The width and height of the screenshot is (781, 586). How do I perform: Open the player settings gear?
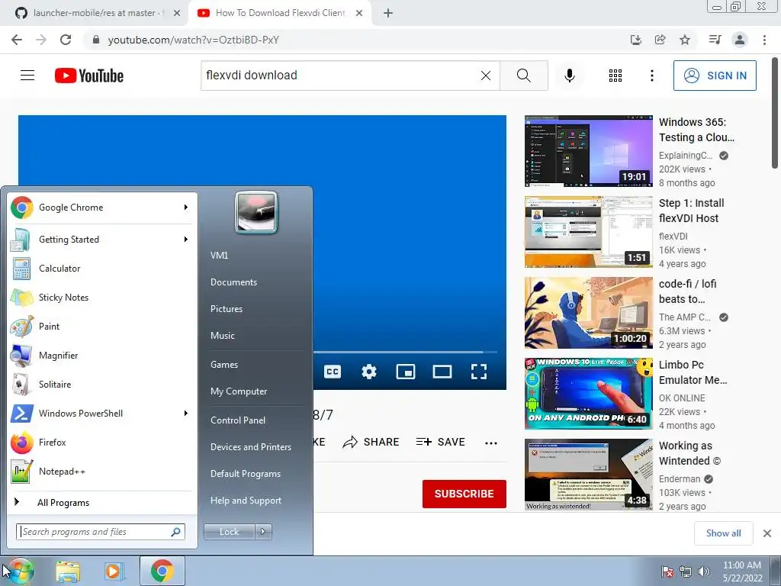coord(369,372)
